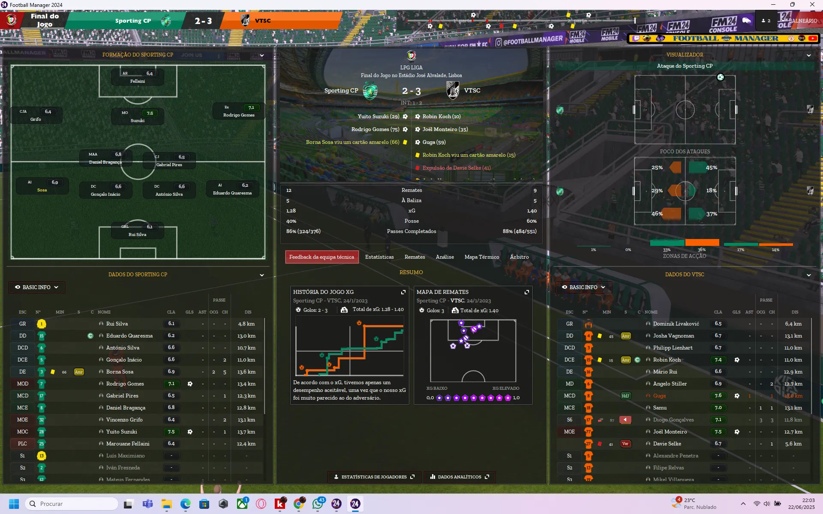
Task: Click Joël Monteiro name in VTSC table
Action: (x=670, y=432)
